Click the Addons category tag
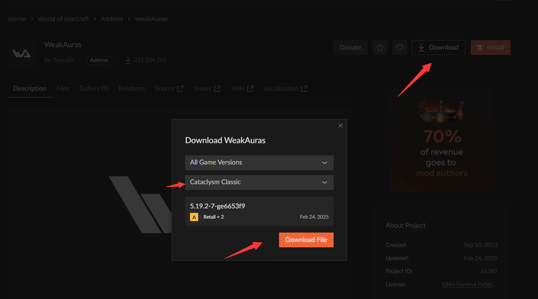 click(99, 60)
